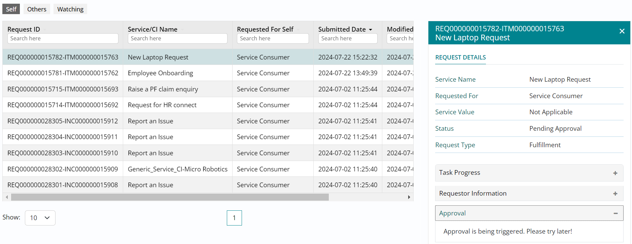
Task: Click the horizontal table scrollbar
Action: (x=170, y=197)
